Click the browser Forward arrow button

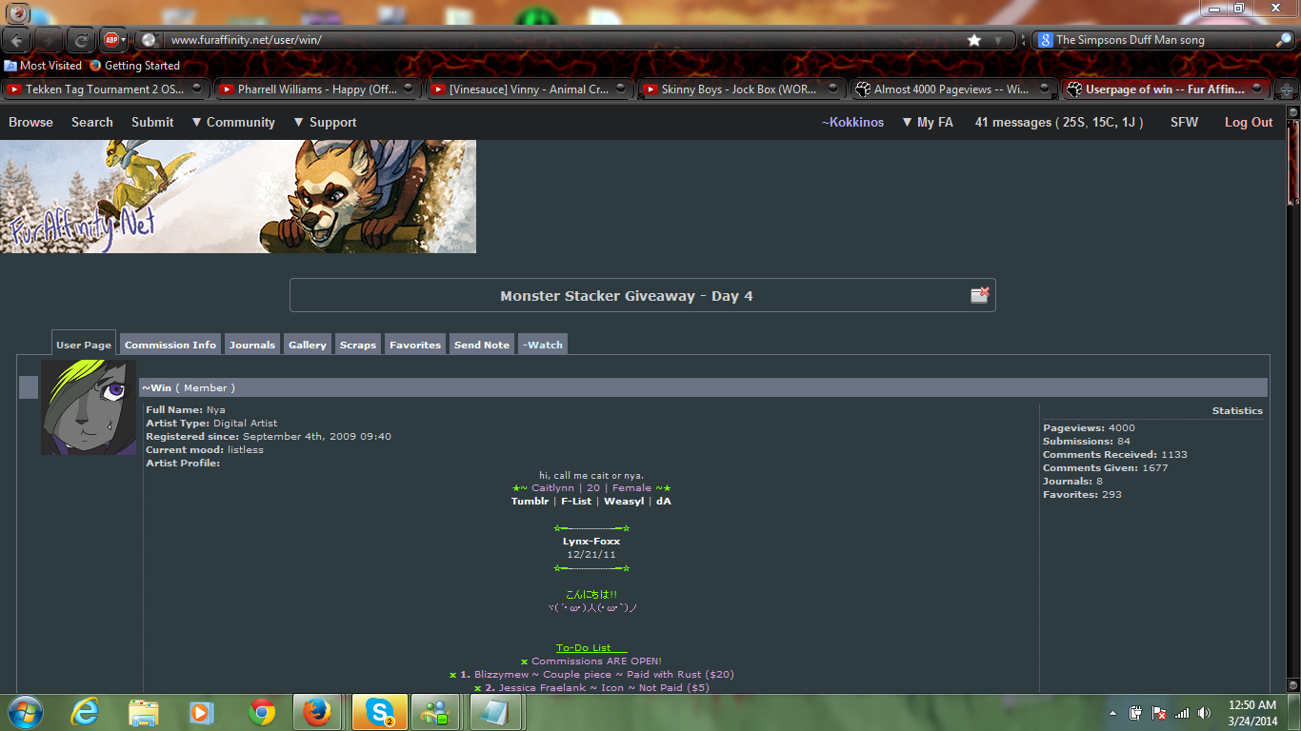(49, 40)
